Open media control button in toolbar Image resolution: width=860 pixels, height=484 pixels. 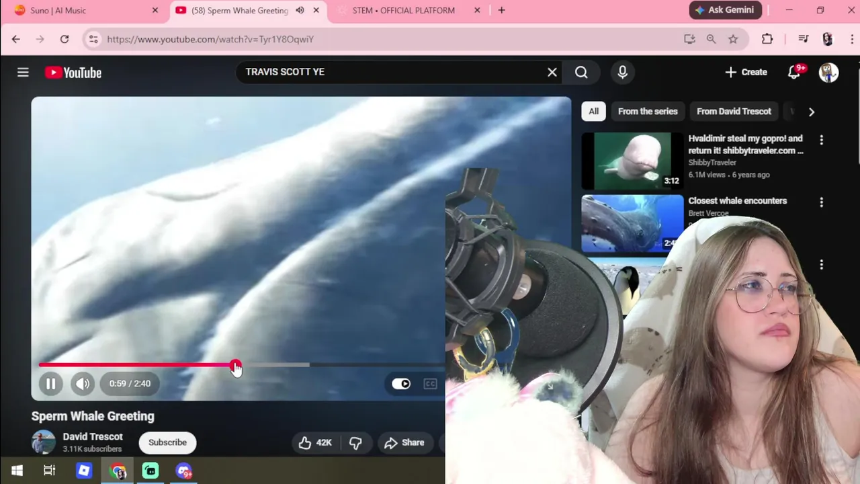804,39
